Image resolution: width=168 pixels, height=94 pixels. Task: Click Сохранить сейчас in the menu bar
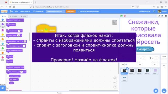145,11
